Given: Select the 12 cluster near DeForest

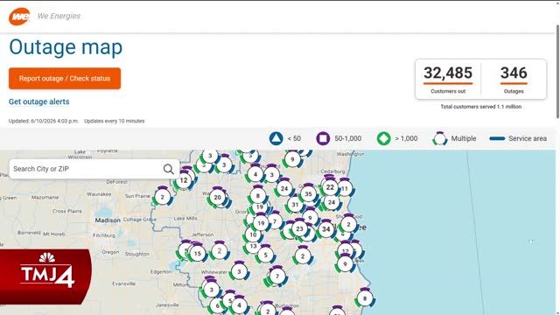Looking at the screenshot, I should click(x=184, y=180).
